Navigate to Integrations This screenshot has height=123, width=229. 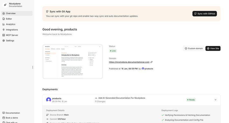(12, 30)
